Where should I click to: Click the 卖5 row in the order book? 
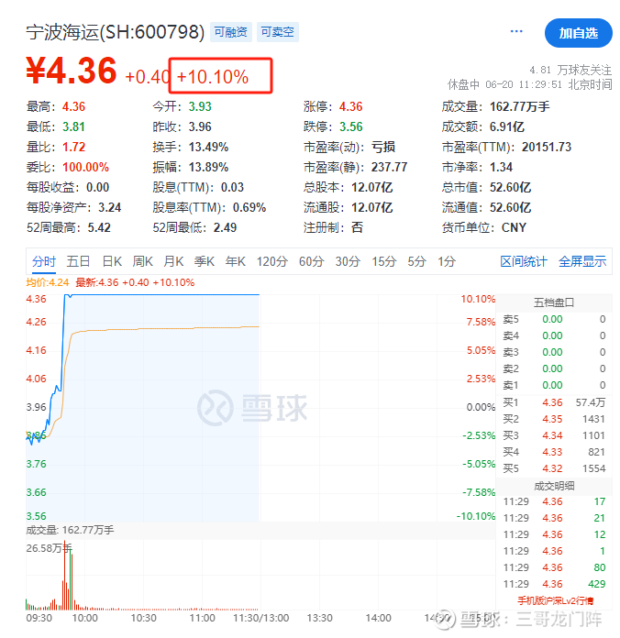point(554,319)
